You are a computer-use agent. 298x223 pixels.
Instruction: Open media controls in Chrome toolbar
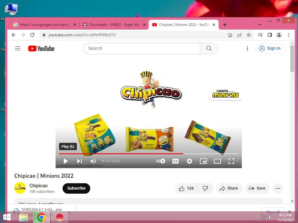click(x=260, y=35)
